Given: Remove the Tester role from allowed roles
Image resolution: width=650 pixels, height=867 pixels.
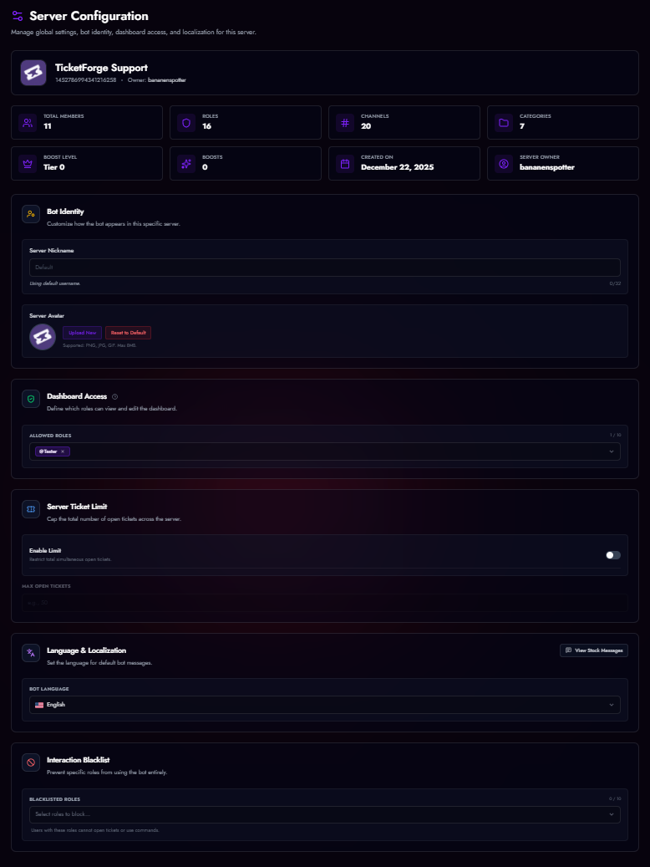Looking at the screenshot, I should tap(63, 450).
